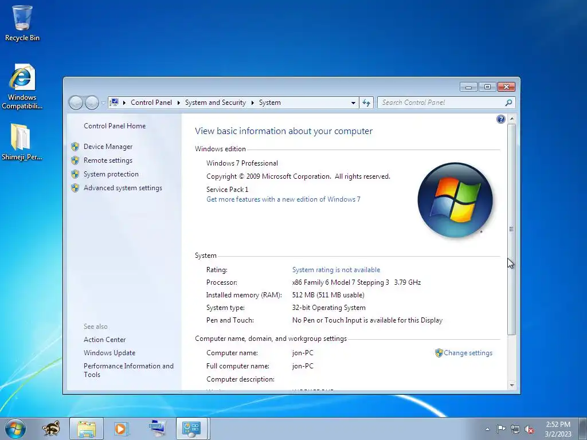The image size is (587, 440).
Task: Open the address bar history dropdown
Action: pos(353,103)
